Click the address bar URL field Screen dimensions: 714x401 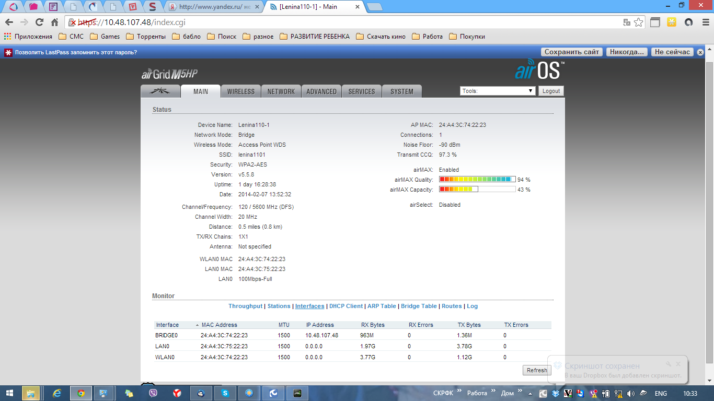[x=345, y=22]
